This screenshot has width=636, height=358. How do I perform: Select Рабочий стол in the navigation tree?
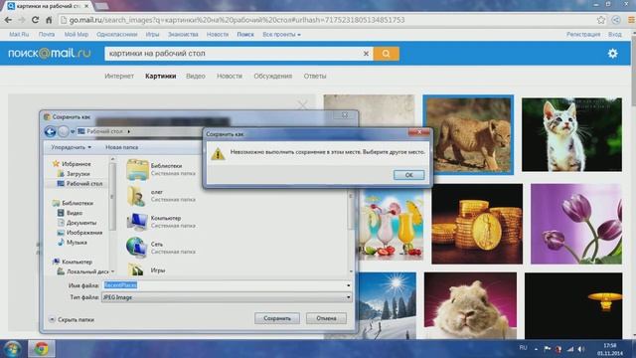point(79,183)
